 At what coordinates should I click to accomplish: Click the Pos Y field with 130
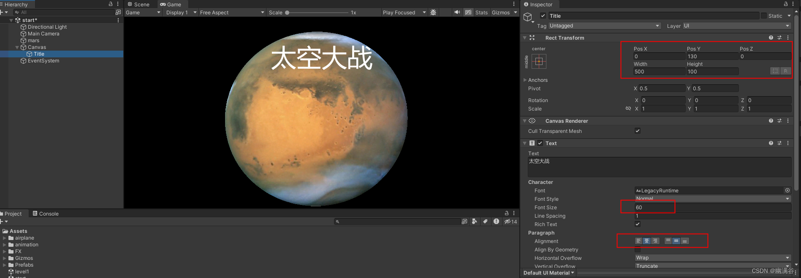point(712,56)
